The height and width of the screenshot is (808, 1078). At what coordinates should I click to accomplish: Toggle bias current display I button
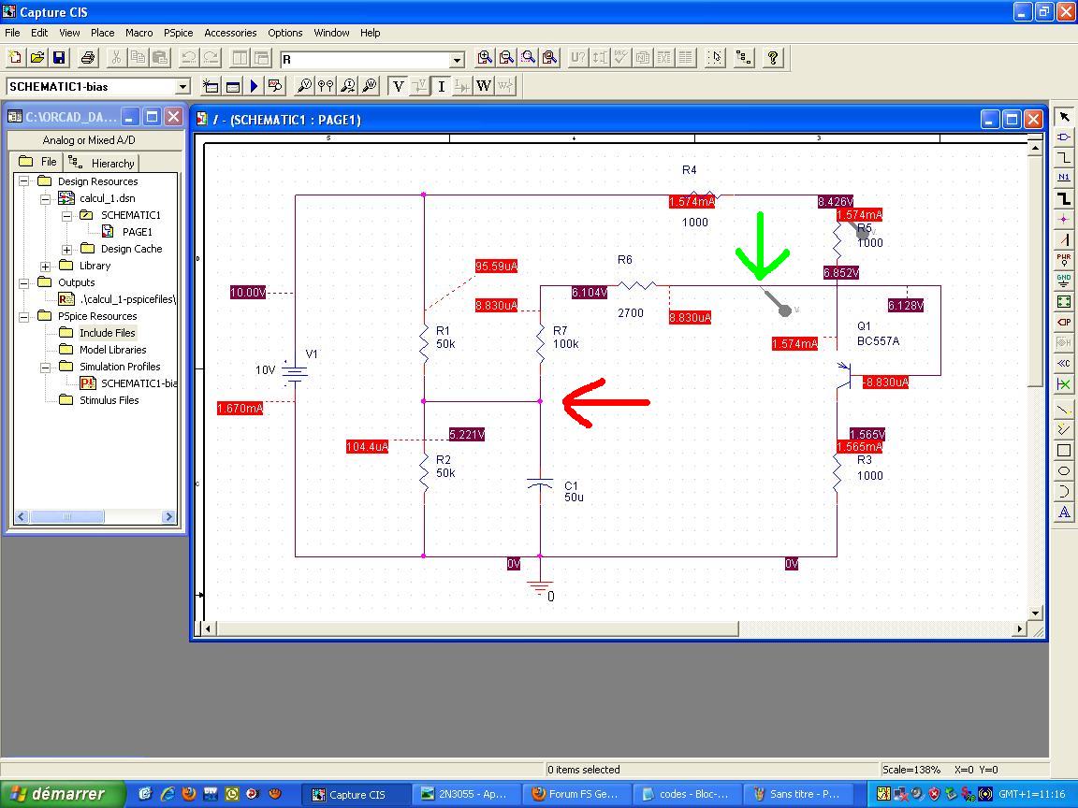tap(442, 86)
